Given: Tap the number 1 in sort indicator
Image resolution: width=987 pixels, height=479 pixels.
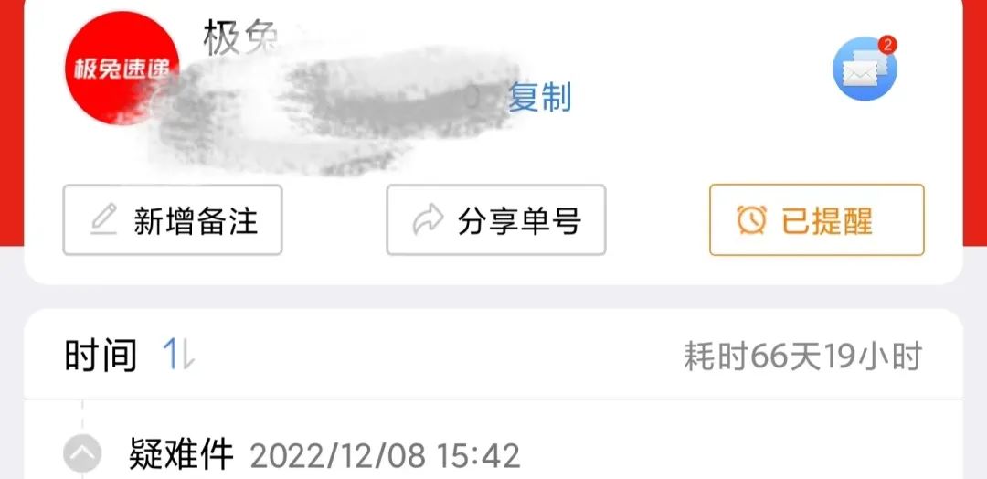Looking at the screenshot, I should coord(171,355).
